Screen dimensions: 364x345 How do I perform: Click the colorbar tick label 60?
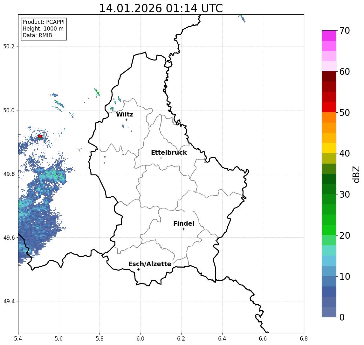pyautogui.click(x=345, y=72)
